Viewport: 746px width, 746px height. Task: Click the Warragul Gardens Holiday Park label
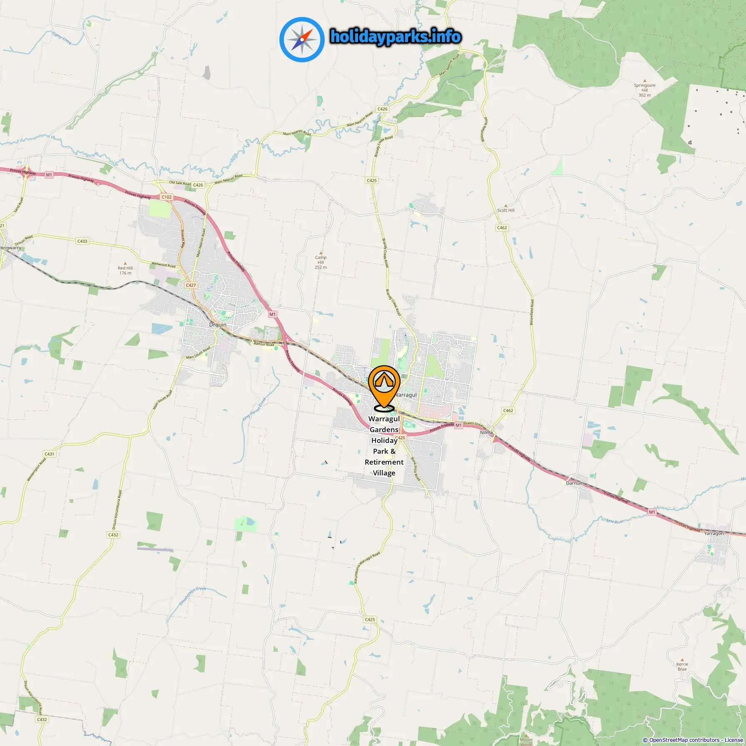pyautogui.click(x=384, y=446)
